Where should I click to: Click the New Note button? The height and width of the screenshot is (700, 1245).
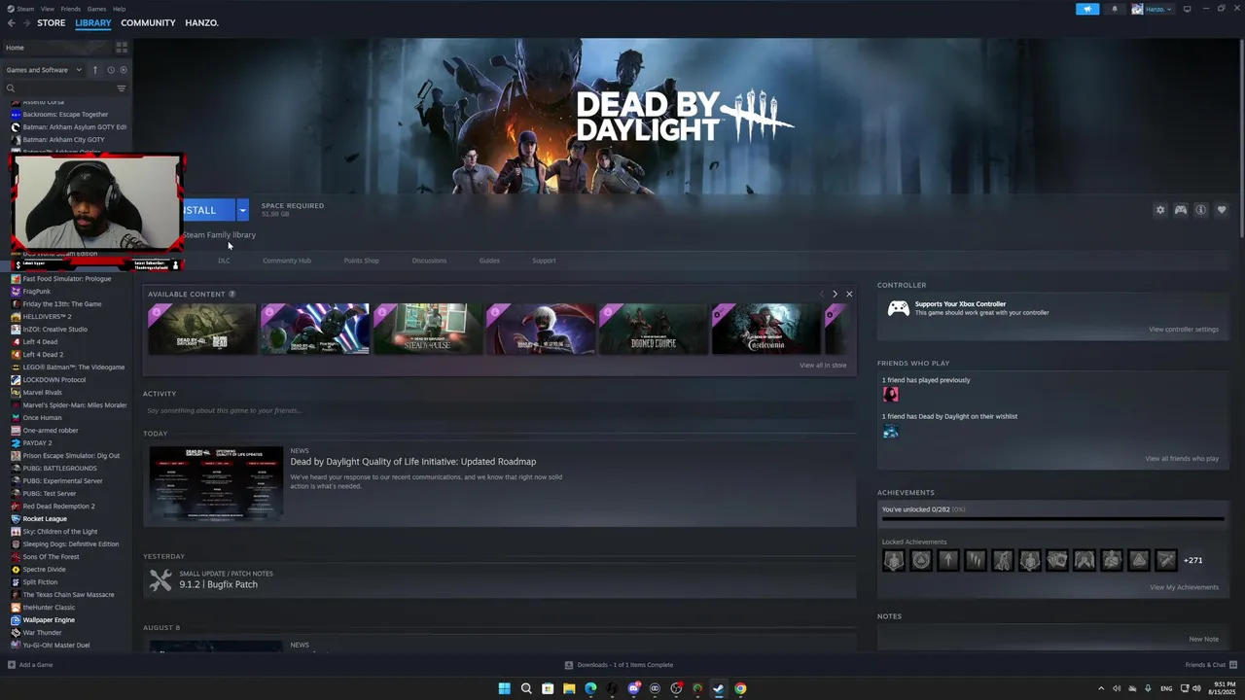pyautogui.click(x=1203, y=640)
